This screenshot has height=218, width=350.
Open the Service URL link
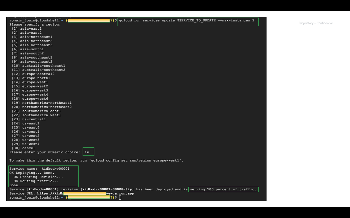[86, 193]
